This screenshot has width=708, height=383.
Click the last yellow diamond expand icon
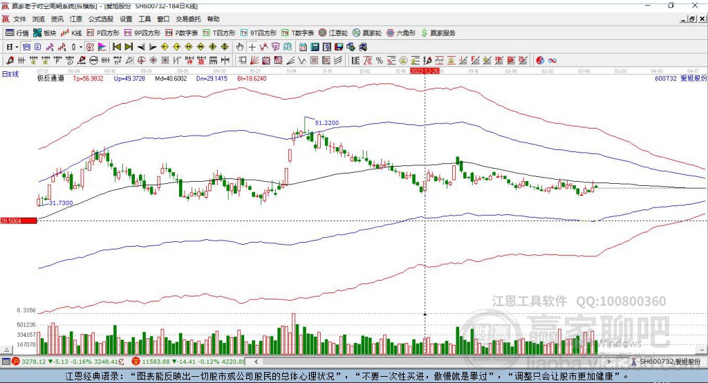[225, 47]
